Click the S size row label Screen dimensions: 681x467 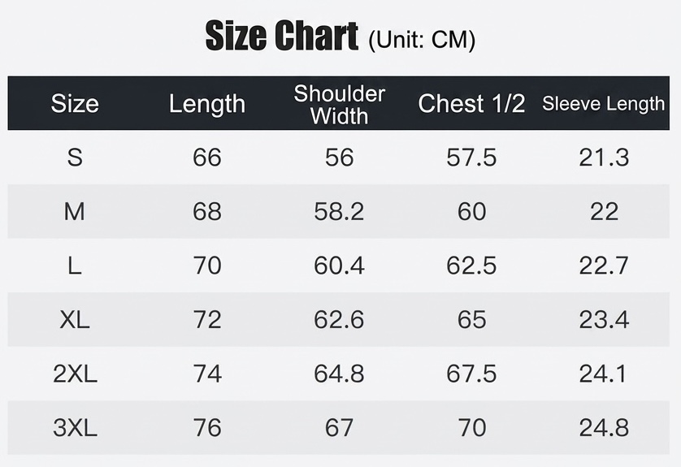[x=75, y=157]
